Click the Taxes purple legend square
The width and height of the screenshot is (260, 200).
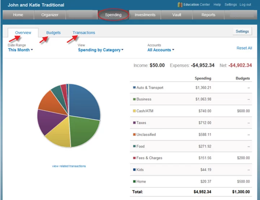[x=134, y=123]
